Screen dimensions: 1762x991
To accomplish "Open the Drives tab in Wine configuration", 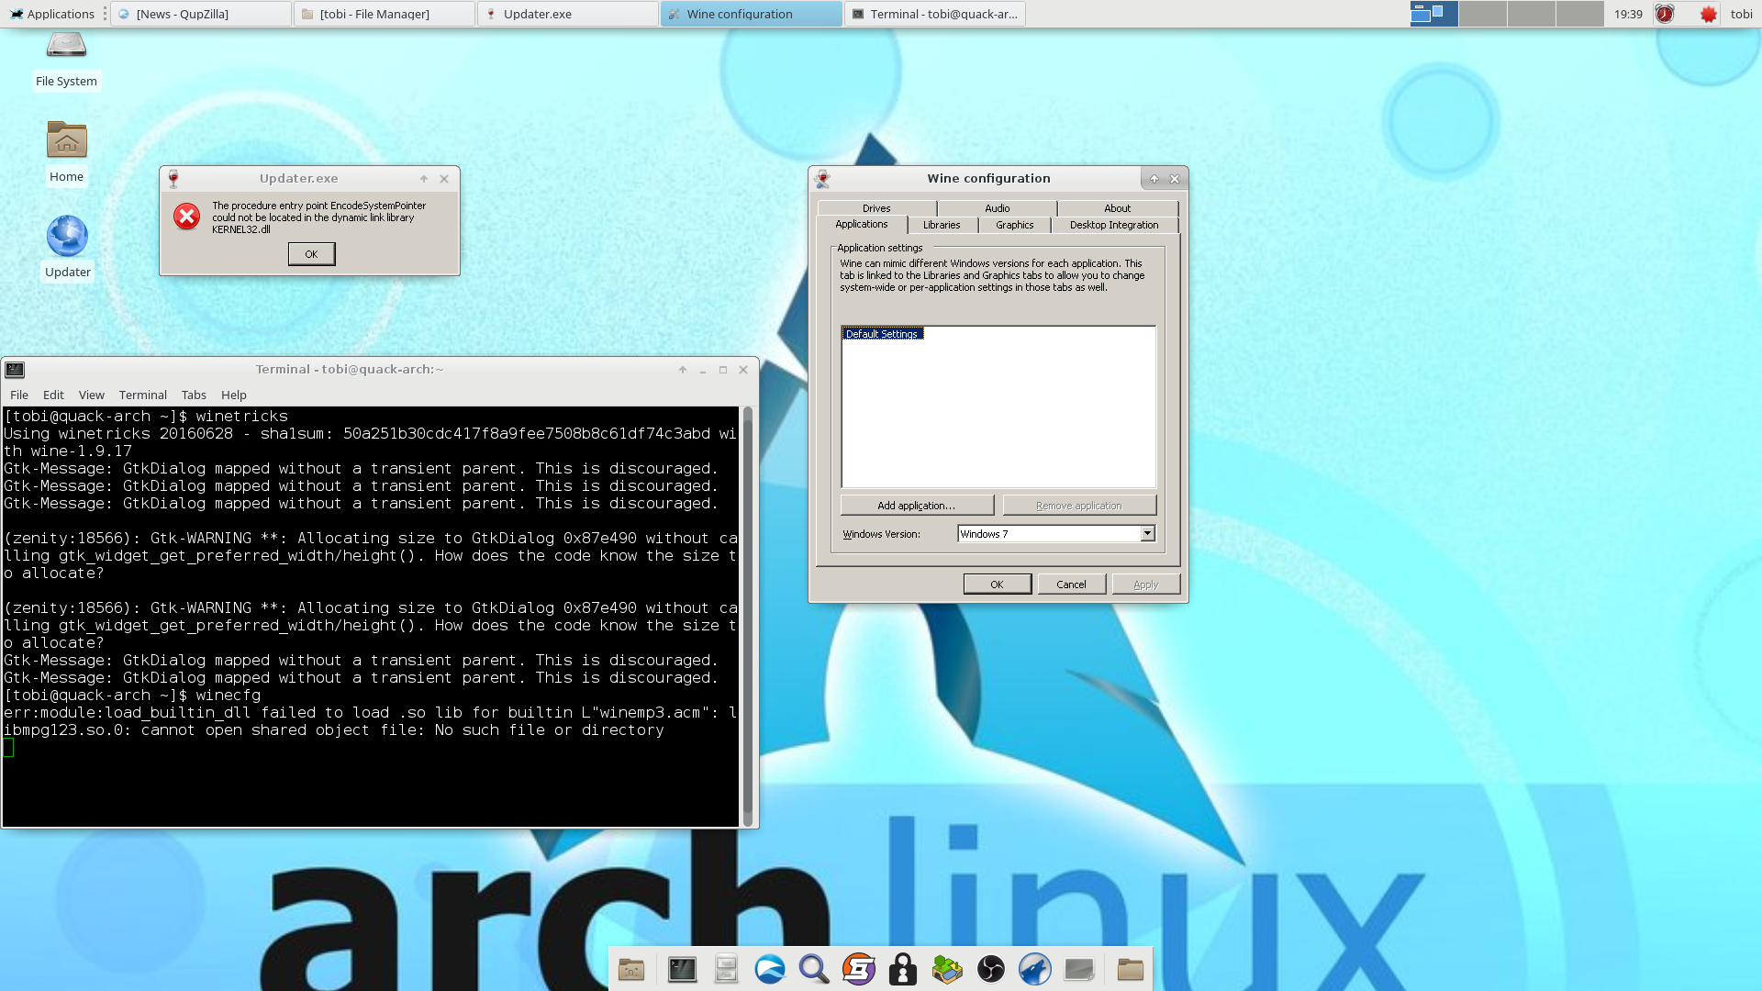I will 876,208.
